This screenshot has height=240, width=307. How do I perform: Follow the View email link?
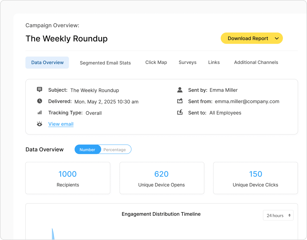[x=61, y=124]
